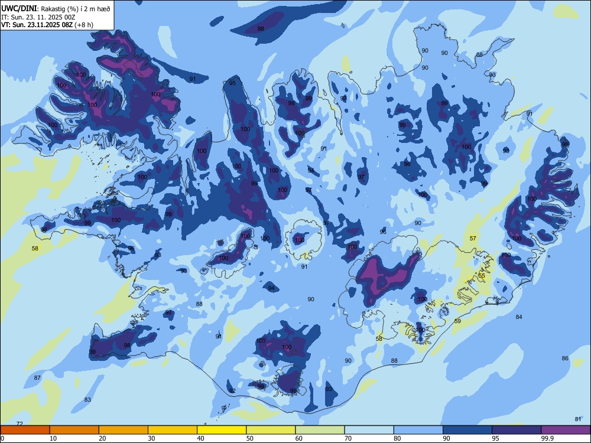Click the legend tick label '30'
This screenshot has width=591, height=443.
point(151,438)
